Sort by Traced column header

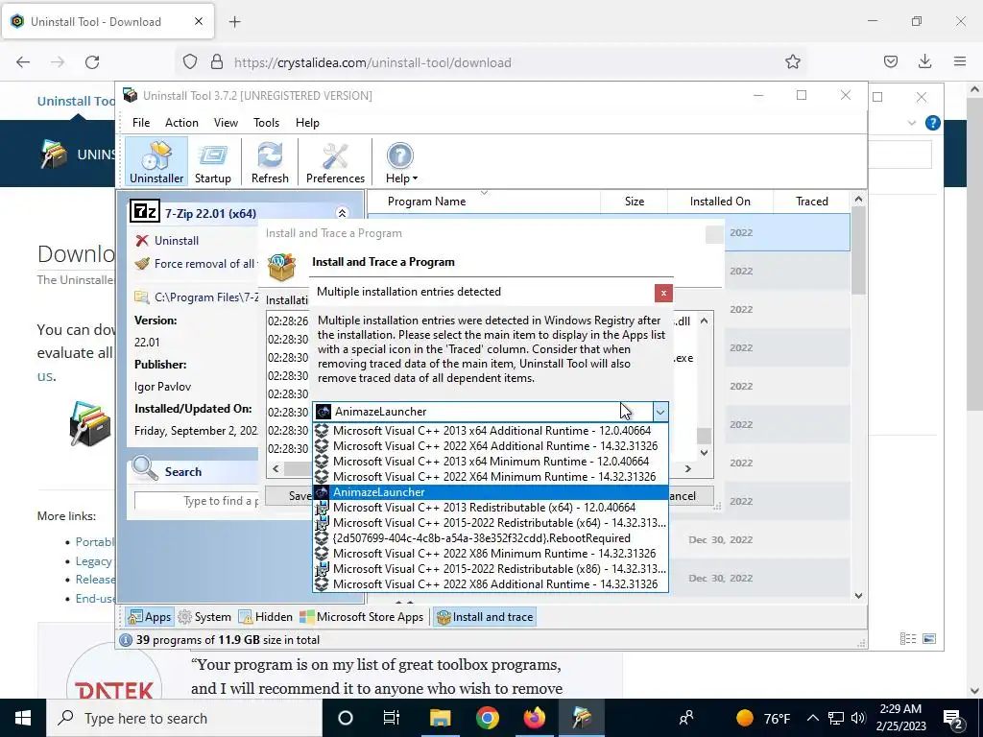[x=812, y=202]
